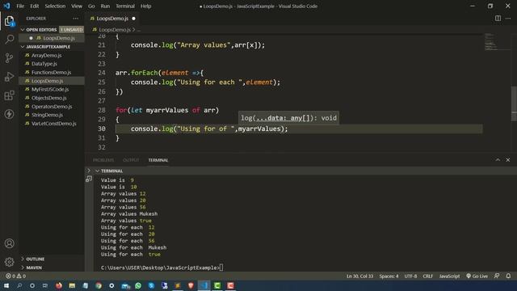Click the feedback icon in status bar
This screenshot has height=291, width=517.
(497, 276)
